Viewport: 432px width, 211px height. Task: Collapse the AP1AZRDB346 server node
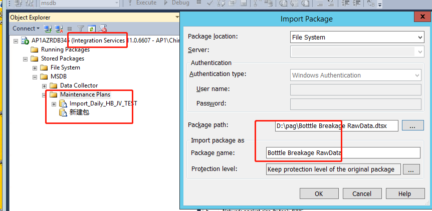coord(16,41)
